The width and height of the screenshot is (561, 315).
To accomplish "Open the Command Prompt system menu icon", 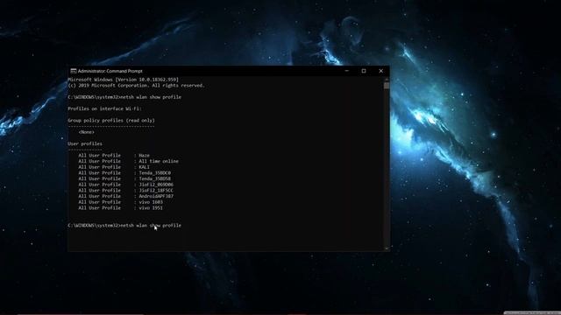I will 74,71.
